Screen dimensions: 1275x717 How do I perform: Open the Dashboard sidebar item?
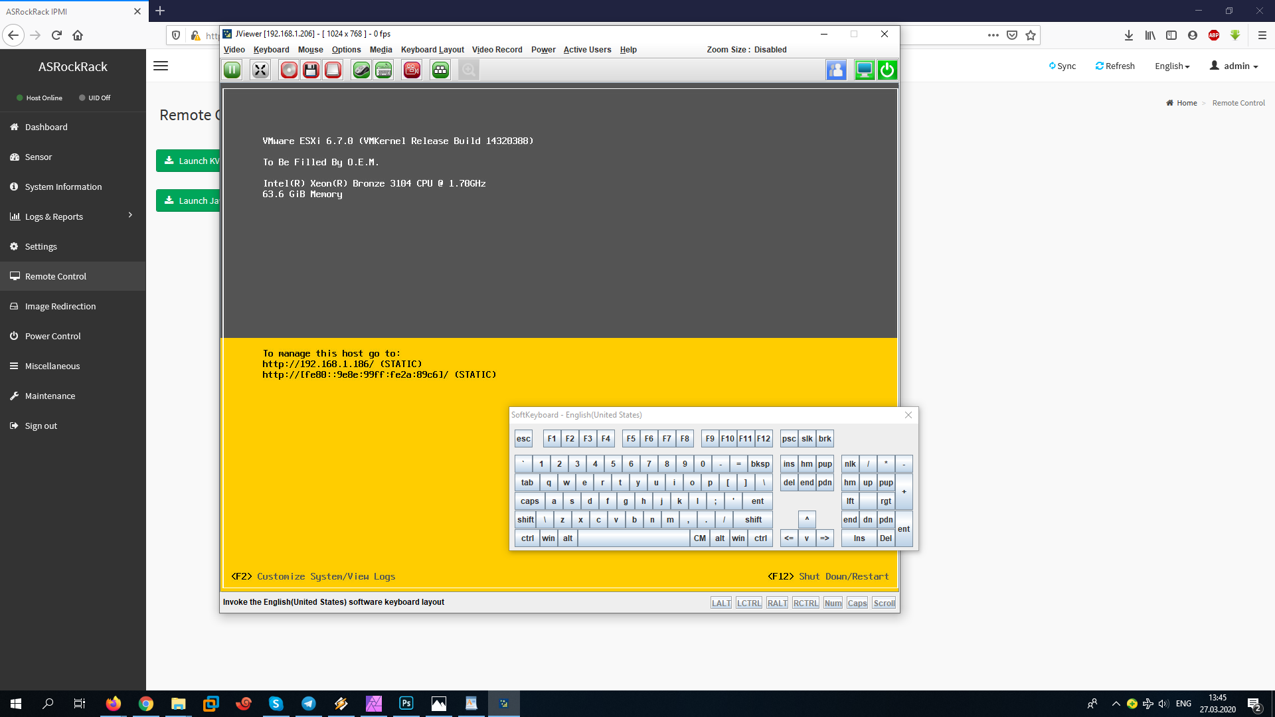(x=73, y=127)
